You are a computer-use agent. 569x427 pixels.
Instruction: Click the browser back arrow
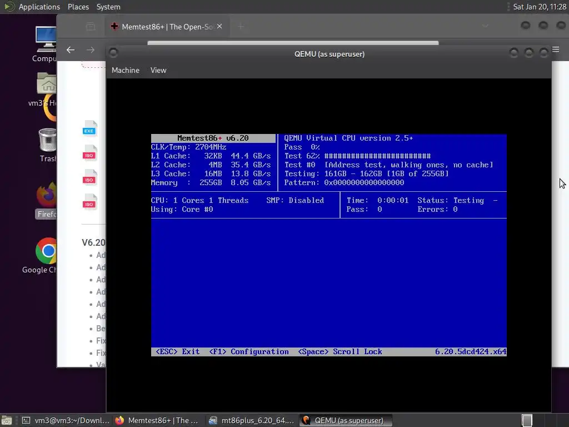point(71,49)
